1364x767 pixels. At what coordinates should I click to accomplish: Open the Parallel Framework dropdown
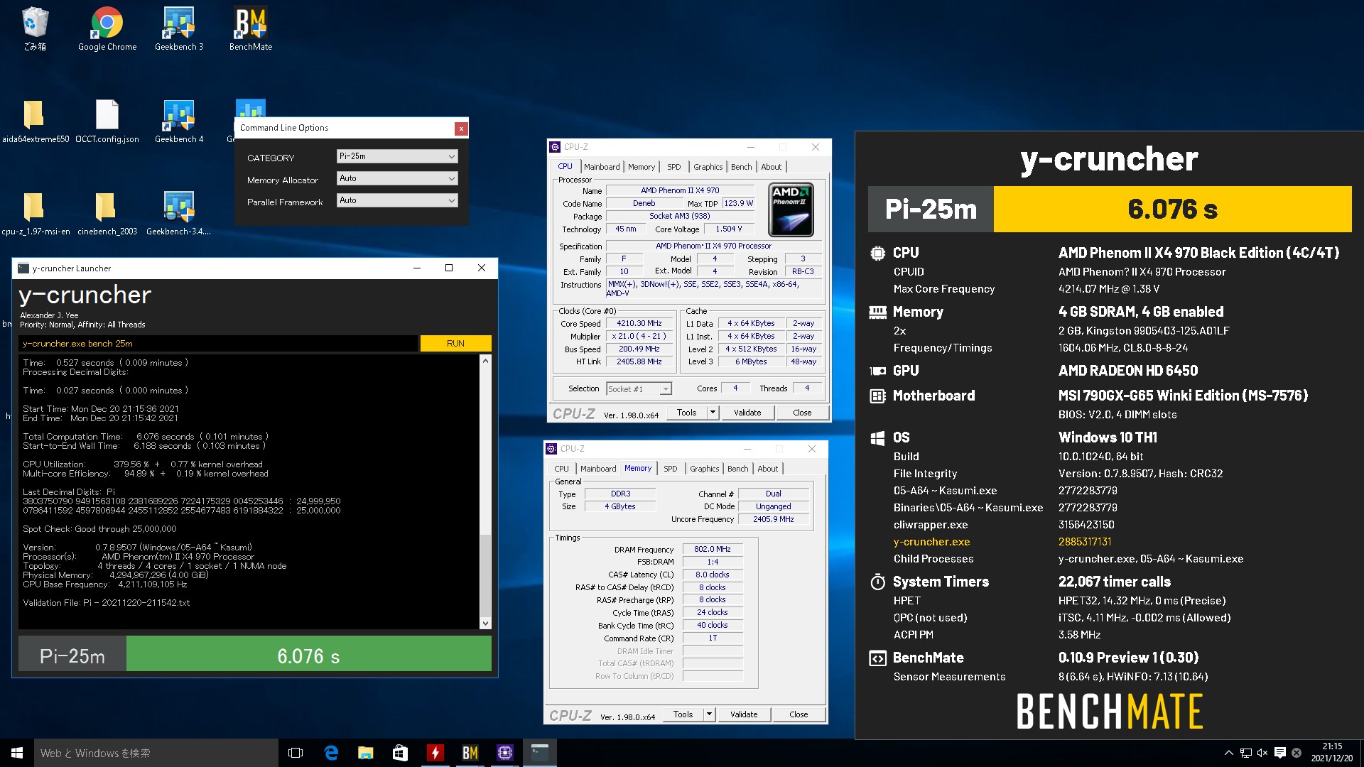coord(397,200)
